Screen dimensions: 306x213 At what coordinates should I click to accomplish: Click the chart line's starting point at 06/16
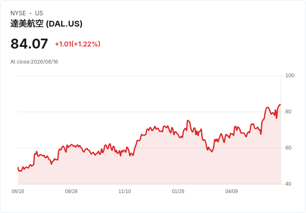pos(18,168)
